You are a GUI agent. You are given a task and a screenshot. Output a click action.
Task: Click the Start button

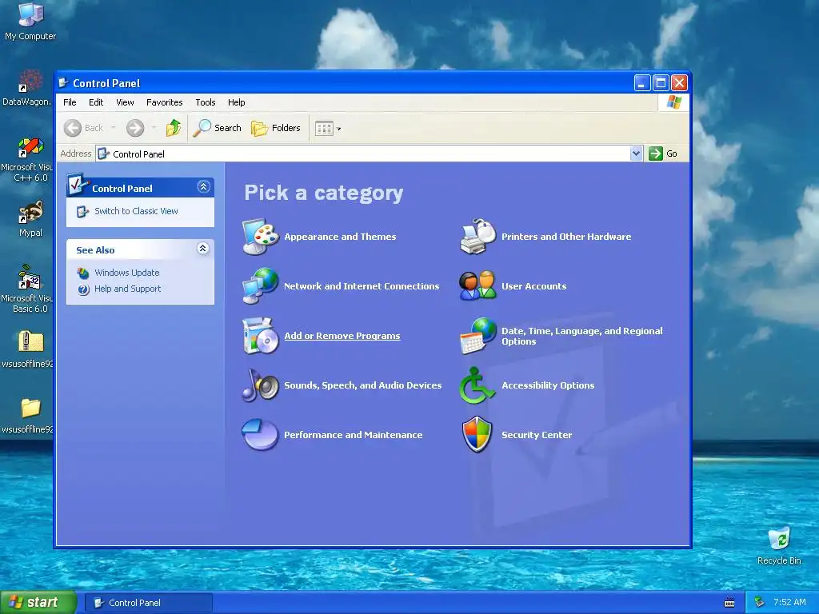(x=38, y=602)
